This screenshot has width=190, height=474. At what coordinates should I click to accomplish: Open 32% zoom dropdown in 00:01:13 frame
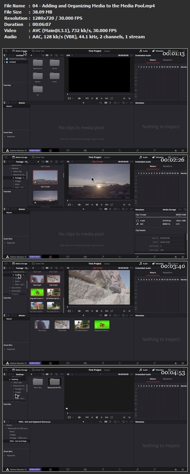point(70,55)
